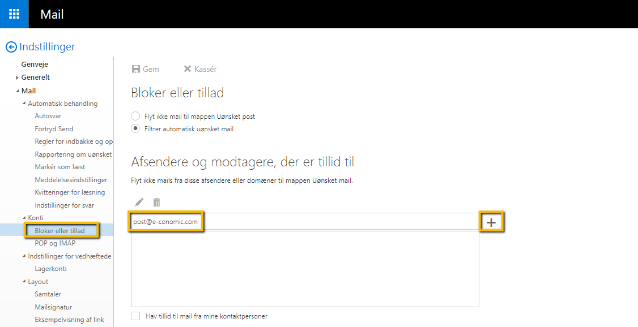
Task: Open the Mailsignatur settings page
Action: pyautogui.click(x=54, y=307)
